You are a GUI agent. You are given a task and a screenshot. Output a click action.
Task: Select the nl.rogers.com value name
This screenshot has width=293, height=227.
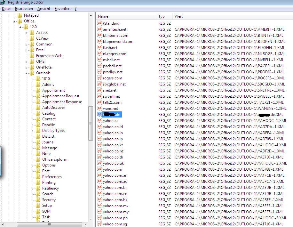tap(115, 54)
